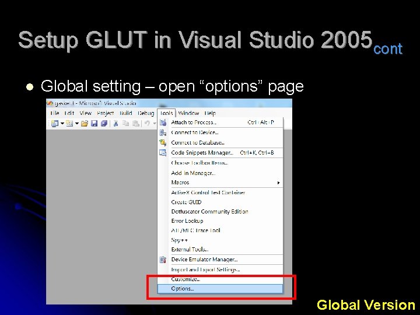420x315 pixels.
Task: Open the Build menu
Action: [x=125, y=113]
